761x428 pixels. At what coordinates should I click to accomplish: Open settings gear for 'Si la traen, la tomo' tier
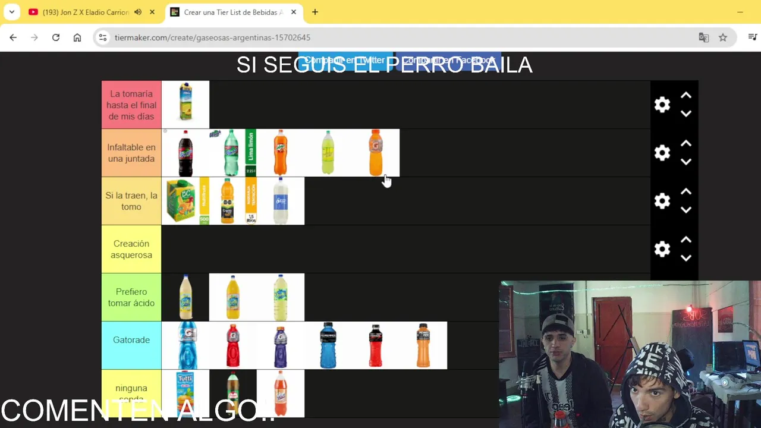pos(662,201)
